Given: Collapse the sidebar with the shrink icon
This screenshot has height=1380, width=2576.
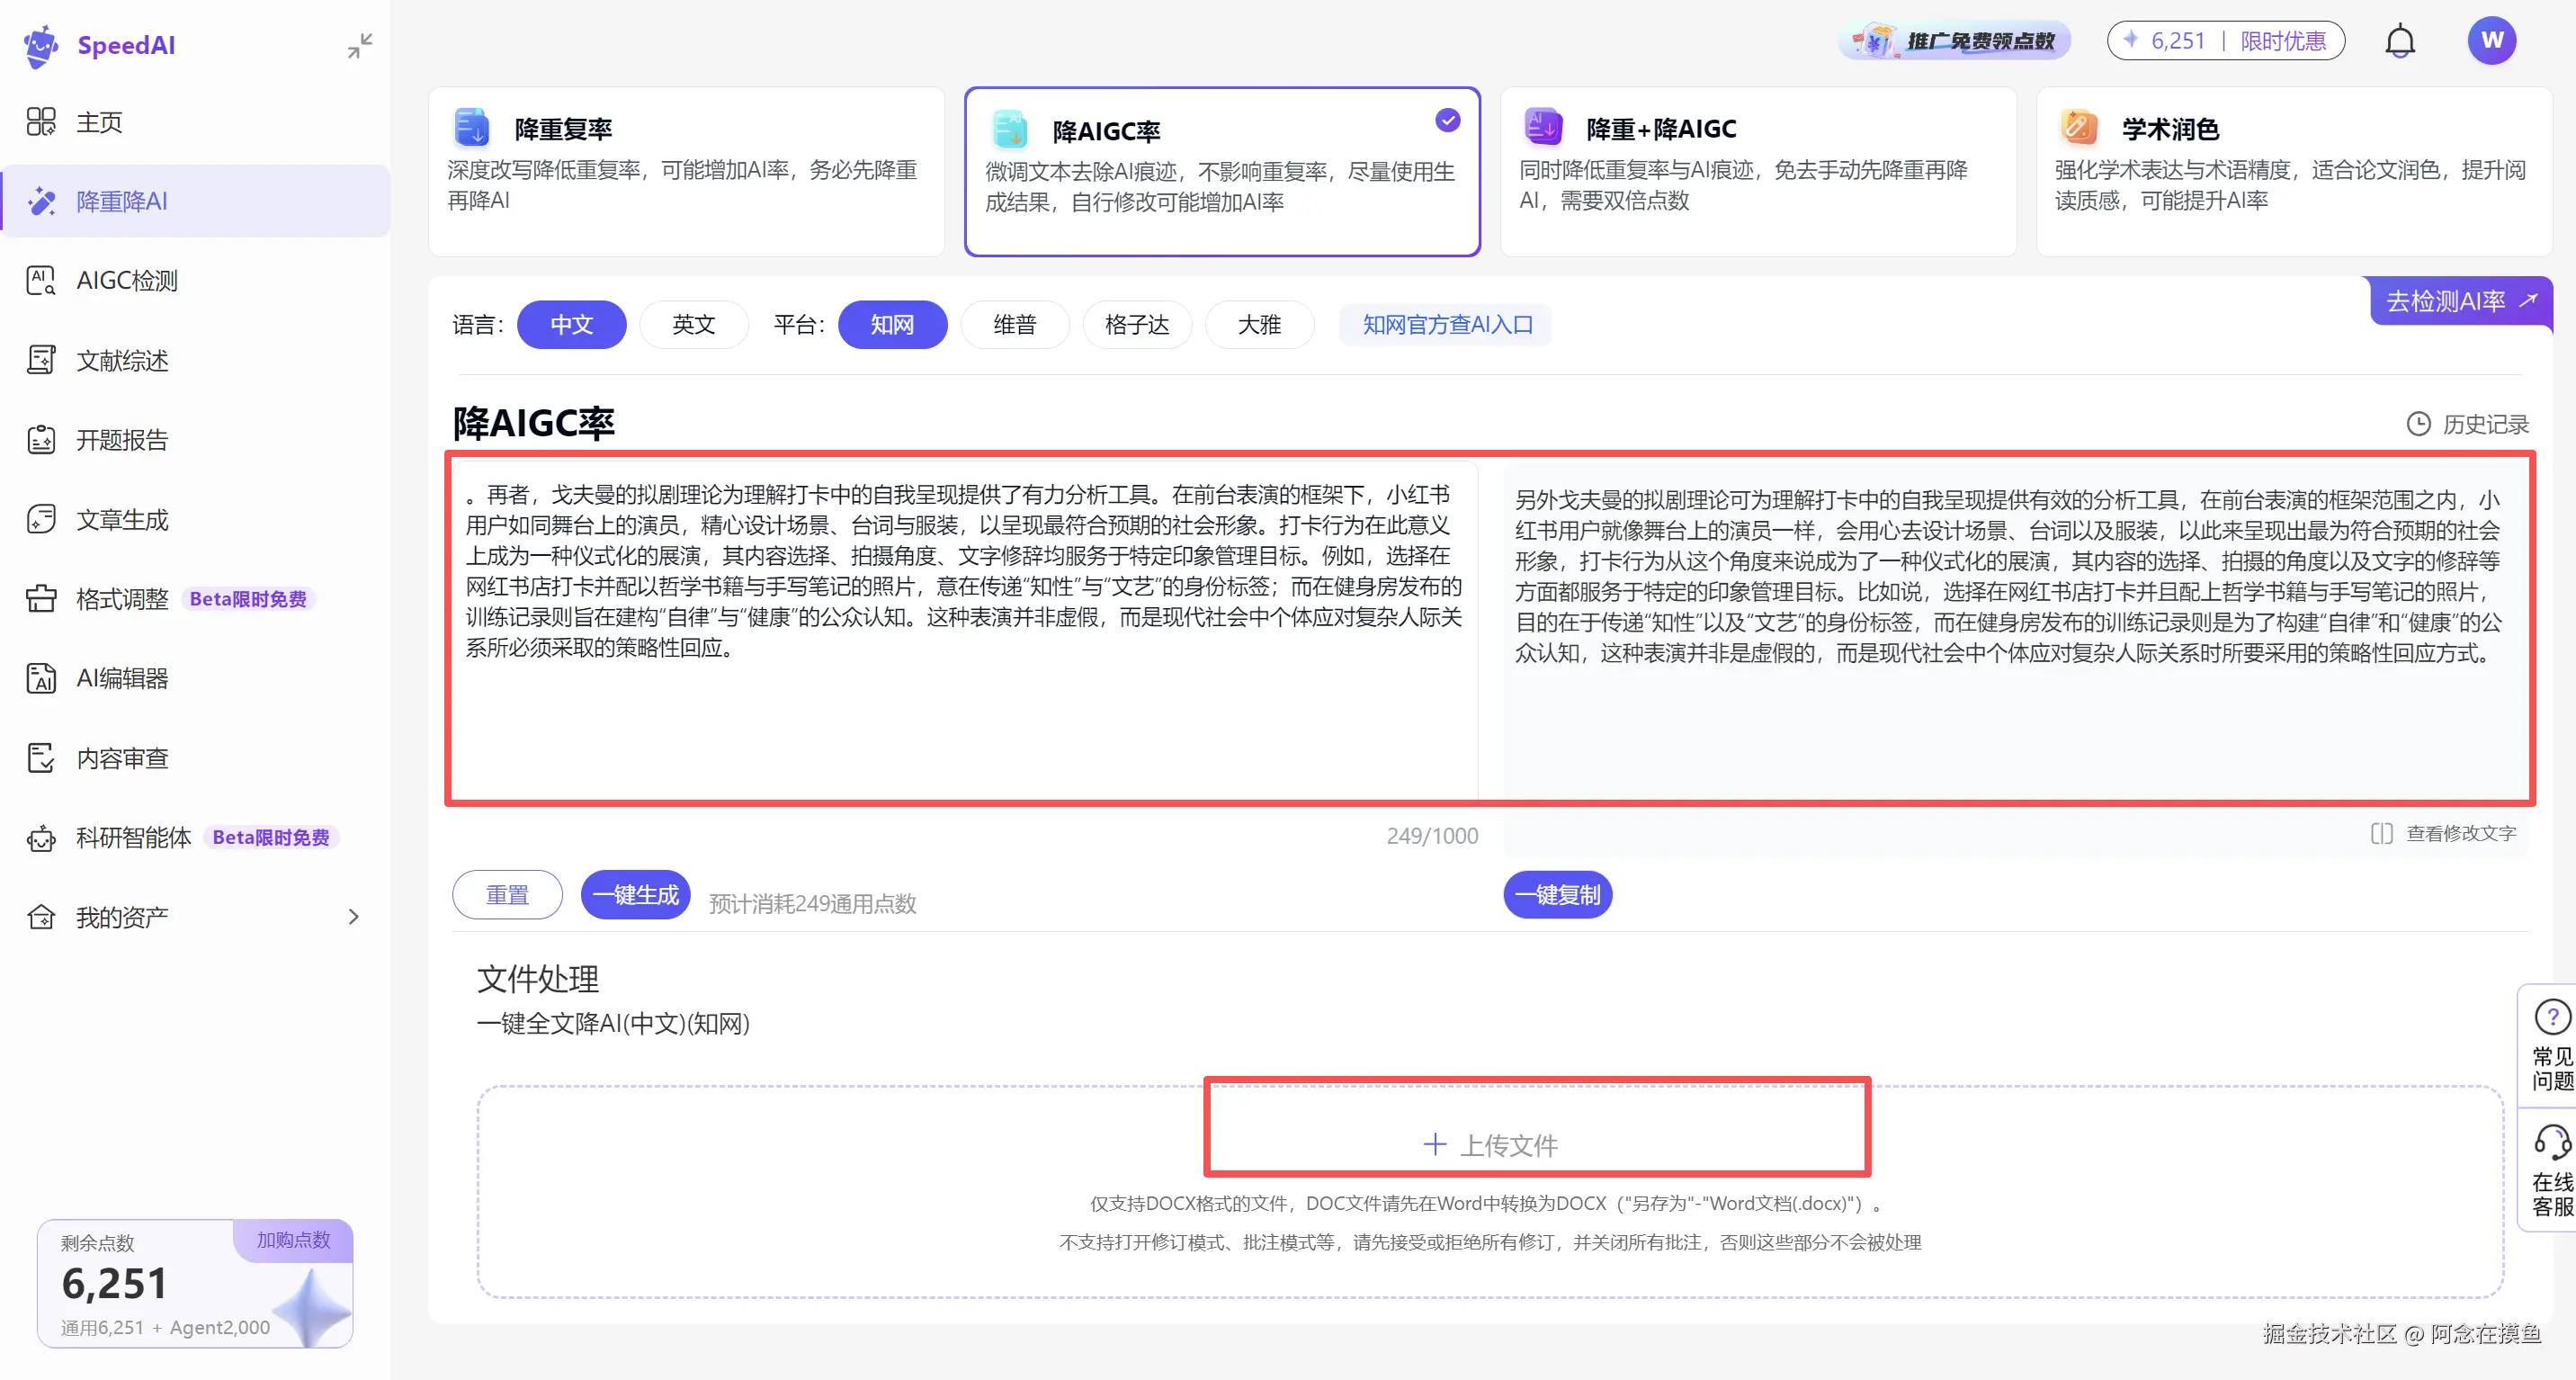Looking at the screenshot, I should coord(359,45).
